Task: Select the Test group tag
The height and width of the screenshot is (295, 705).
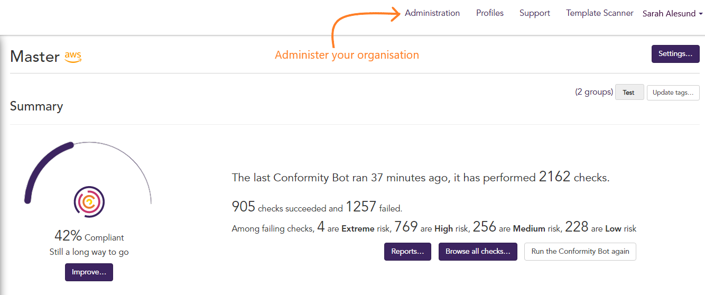Action: pyautogui.click(x=629, y=93)
